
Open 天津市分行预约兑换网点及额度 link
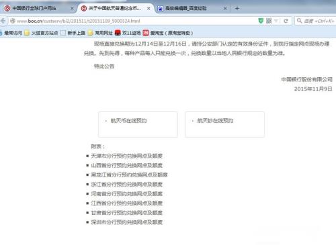(127, 156)
